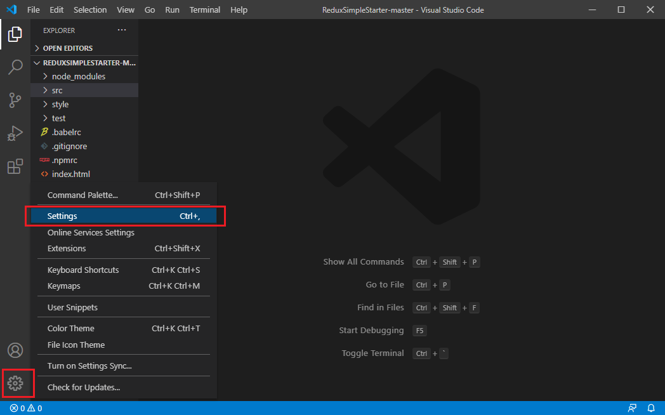Screen dimensions: 665x415
Task: Click the Manage gear icon
Action: (15, 383)
